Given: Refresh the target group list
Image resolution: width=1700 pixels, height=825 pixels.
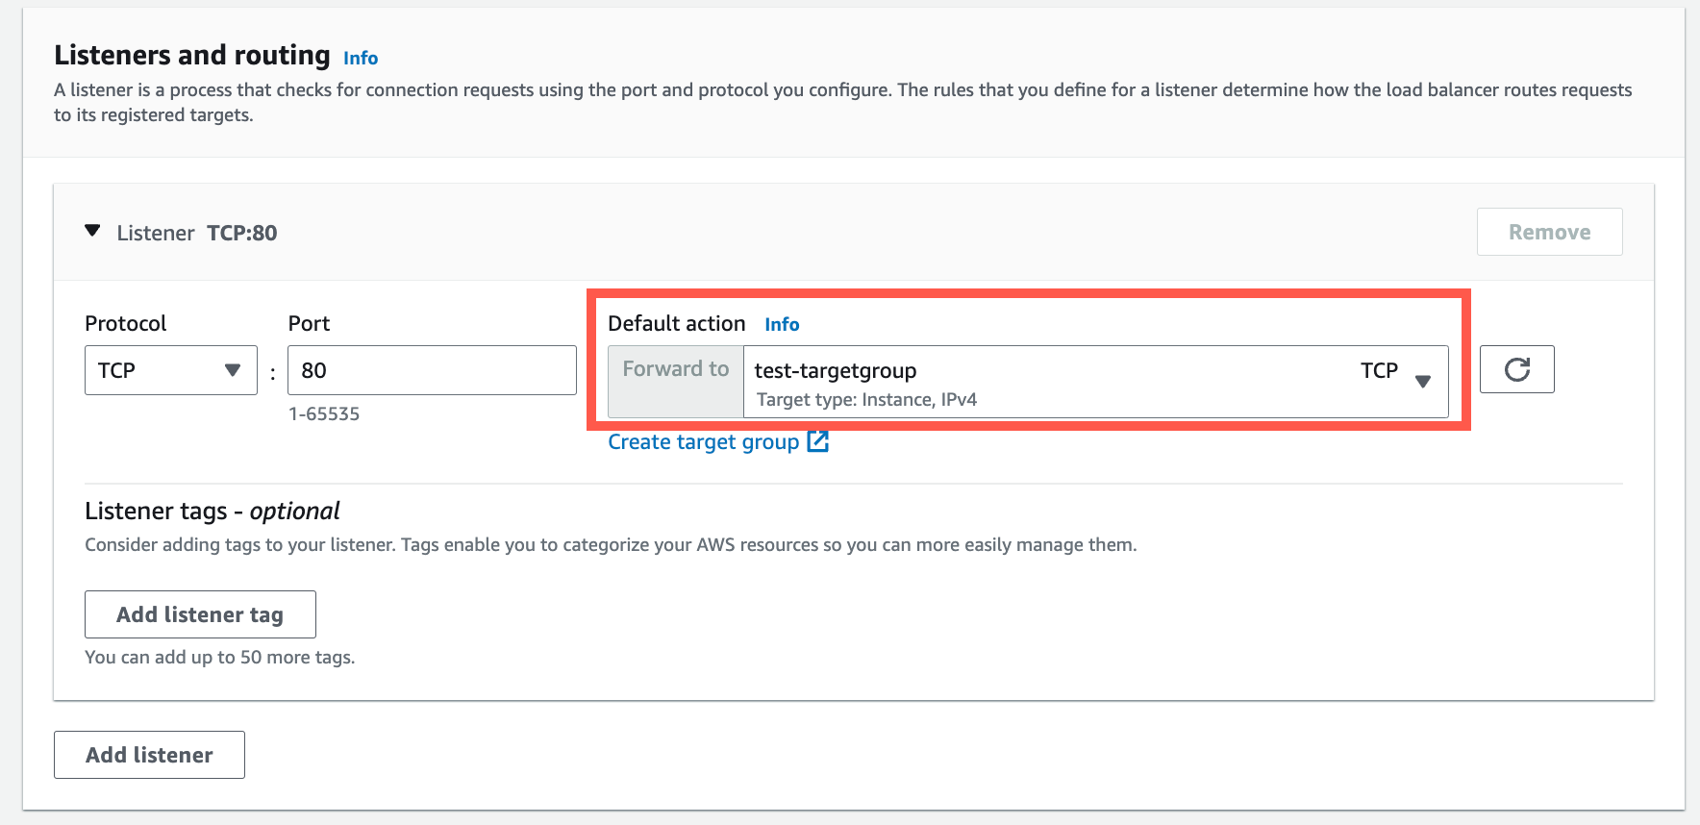Looking at the screenshot, I should coord(1516,369).
